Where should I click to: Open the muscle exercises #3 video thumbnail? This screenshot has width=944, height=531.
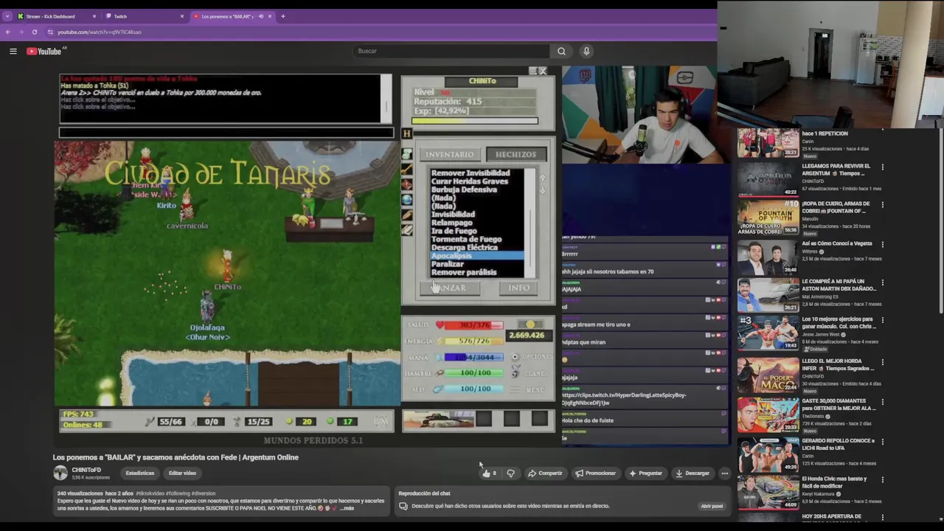768,333
